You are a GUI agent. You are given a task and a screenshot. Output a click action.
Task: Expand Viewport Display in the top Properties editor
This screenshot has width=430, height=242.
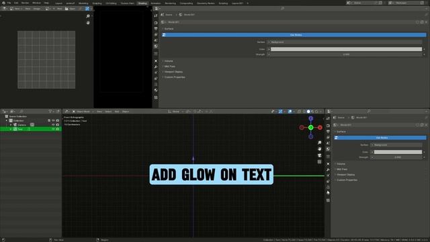click(x=173, y=72)
